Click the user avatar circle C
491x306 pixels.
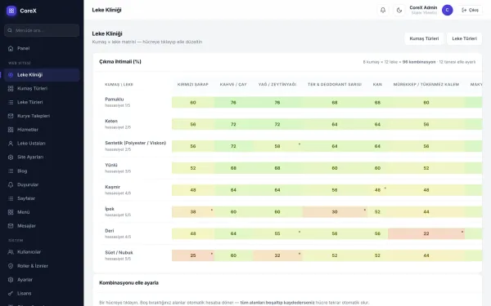pyautogui.click(x=447, y=10)
